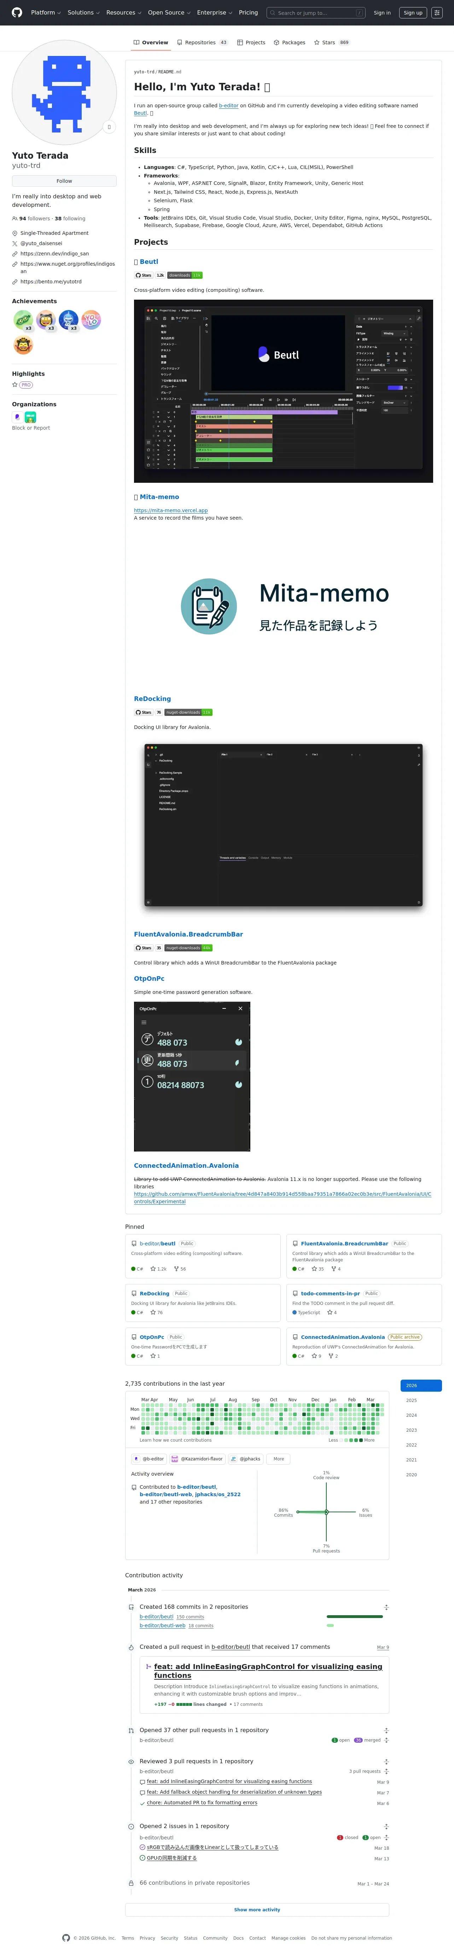Open the OtpOnPc app screenshot
This screenshot has height=1957, width=454.
pyautogui.click(x=192, y=1076)
